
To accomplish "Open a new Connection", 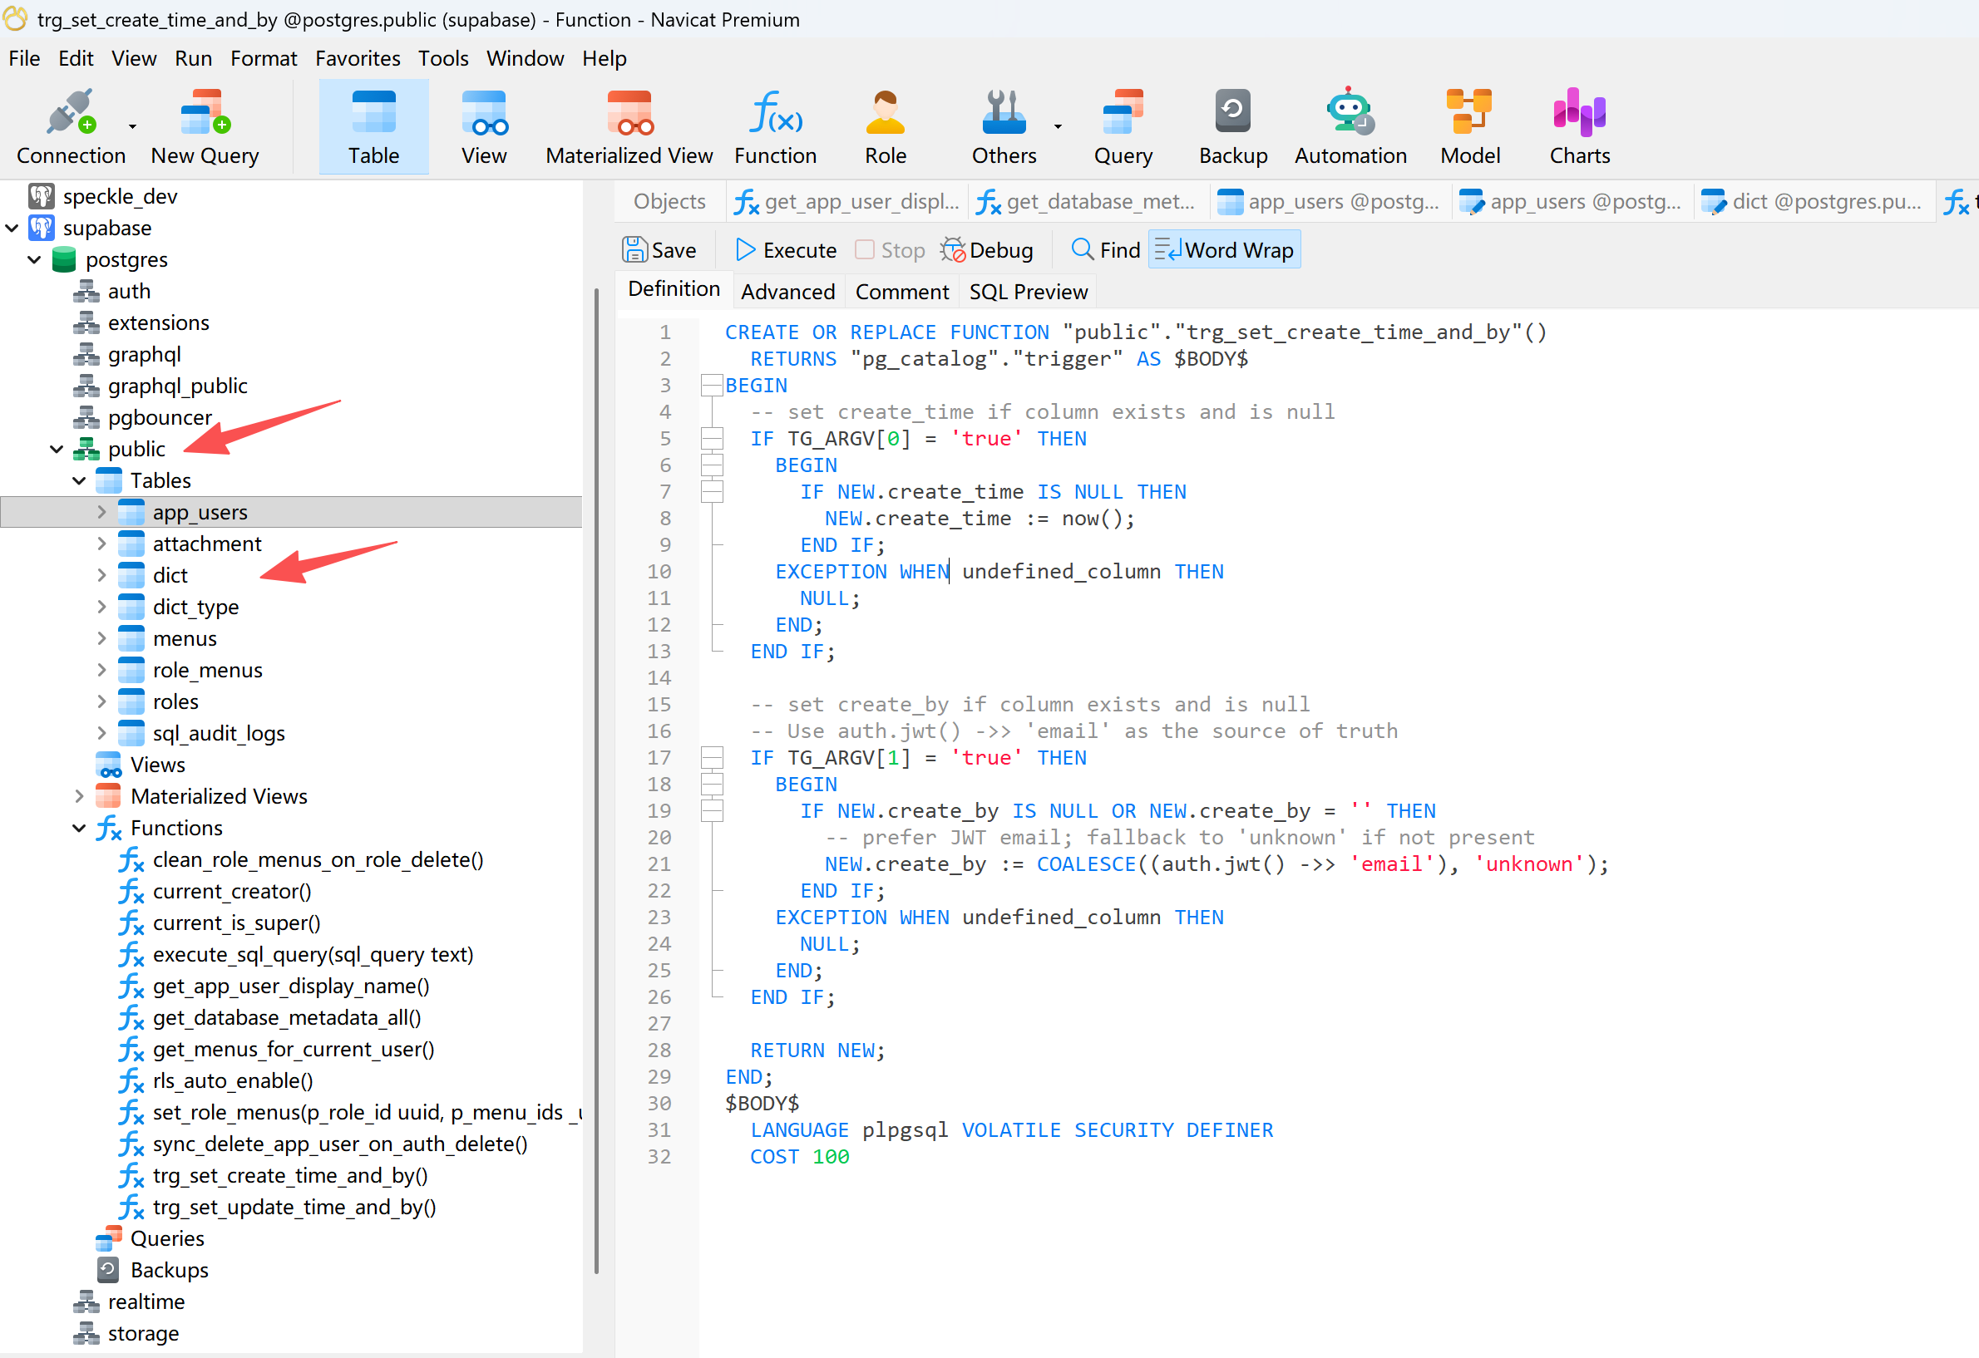I will 71,126.
